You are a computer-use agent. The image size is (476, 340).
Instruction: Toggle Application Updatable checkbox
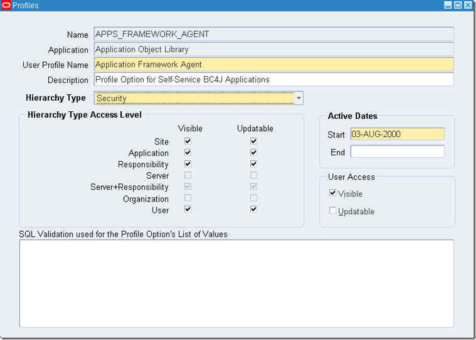(254, 152)
